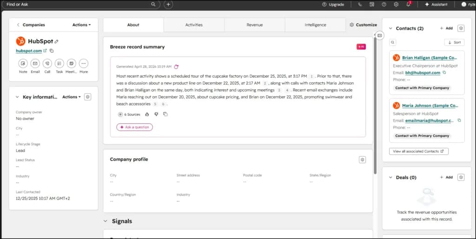Go back to Companies list
This screenshot has height=239, width=476.
pyautogui.click(x=31, y=25)
